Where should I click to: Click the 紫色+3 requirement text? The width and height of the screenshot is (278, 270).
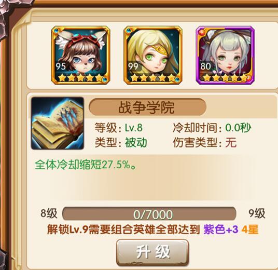pos(221,230)
